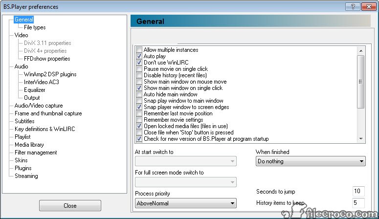Open Key definitions & WinLIRC page

pos(45,129)
